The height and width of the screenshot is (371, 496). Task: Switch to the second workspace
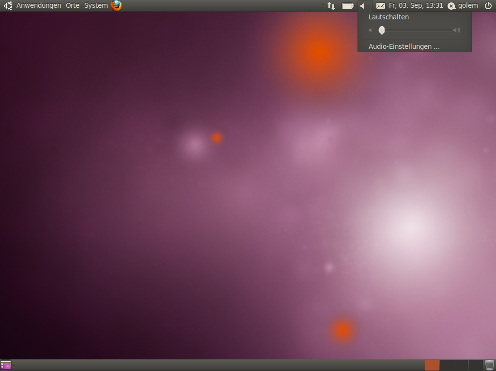click(447, 365)
